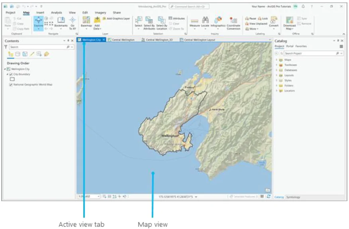Select List By Selection icon
Image resolution: width=349 pixels, height=229 pixels.
pos(25,54)
